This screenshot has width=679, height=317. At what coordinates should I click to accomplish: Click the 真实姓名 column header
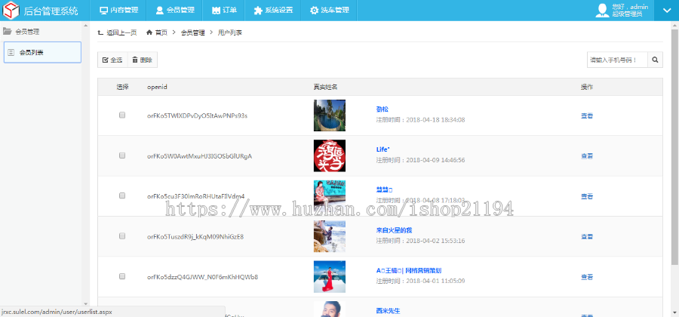(x=326, y=87)
